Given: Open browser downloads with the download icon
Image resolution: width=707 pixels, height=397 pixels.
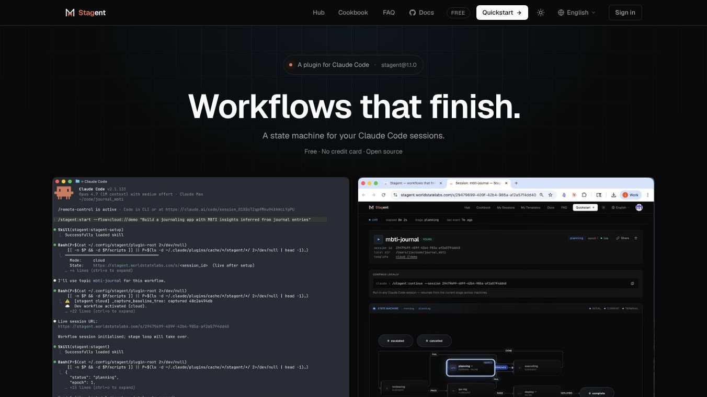Looking at the screenshot, I should tap(613, 195).
